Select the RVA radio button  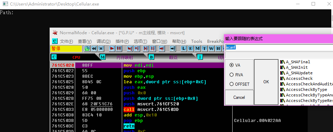pos(232,75)
